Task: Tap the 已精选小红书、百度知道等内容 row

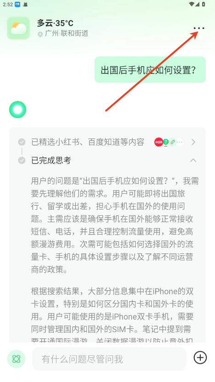Action: click(x=107, y=142)
